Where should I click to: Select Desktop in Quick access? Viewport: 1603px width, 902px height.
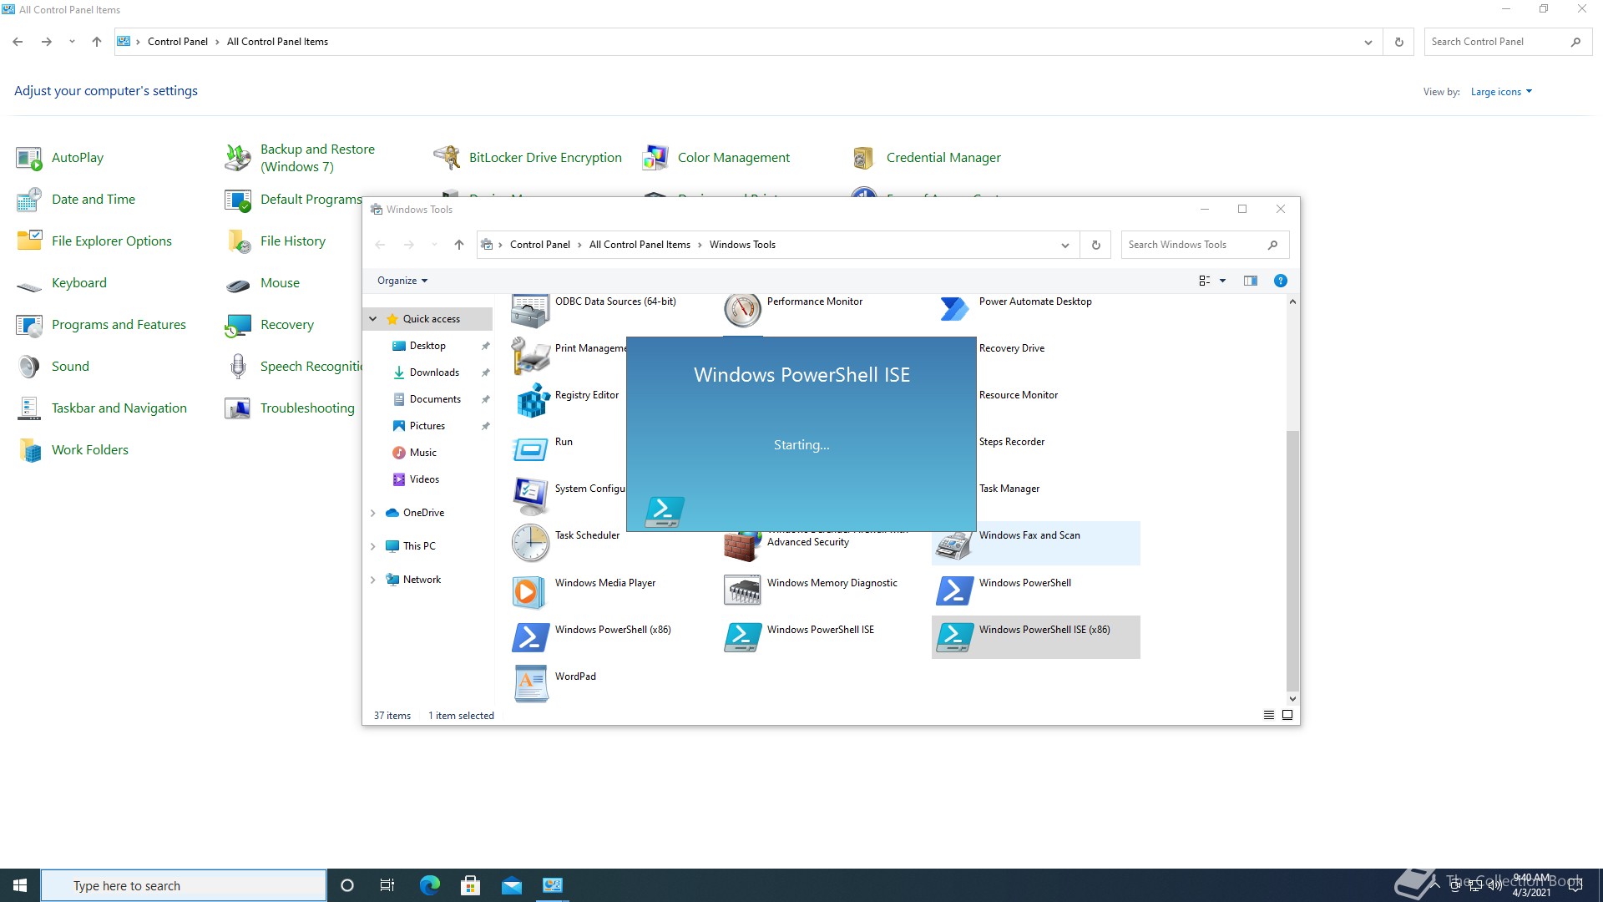point(427,346)
